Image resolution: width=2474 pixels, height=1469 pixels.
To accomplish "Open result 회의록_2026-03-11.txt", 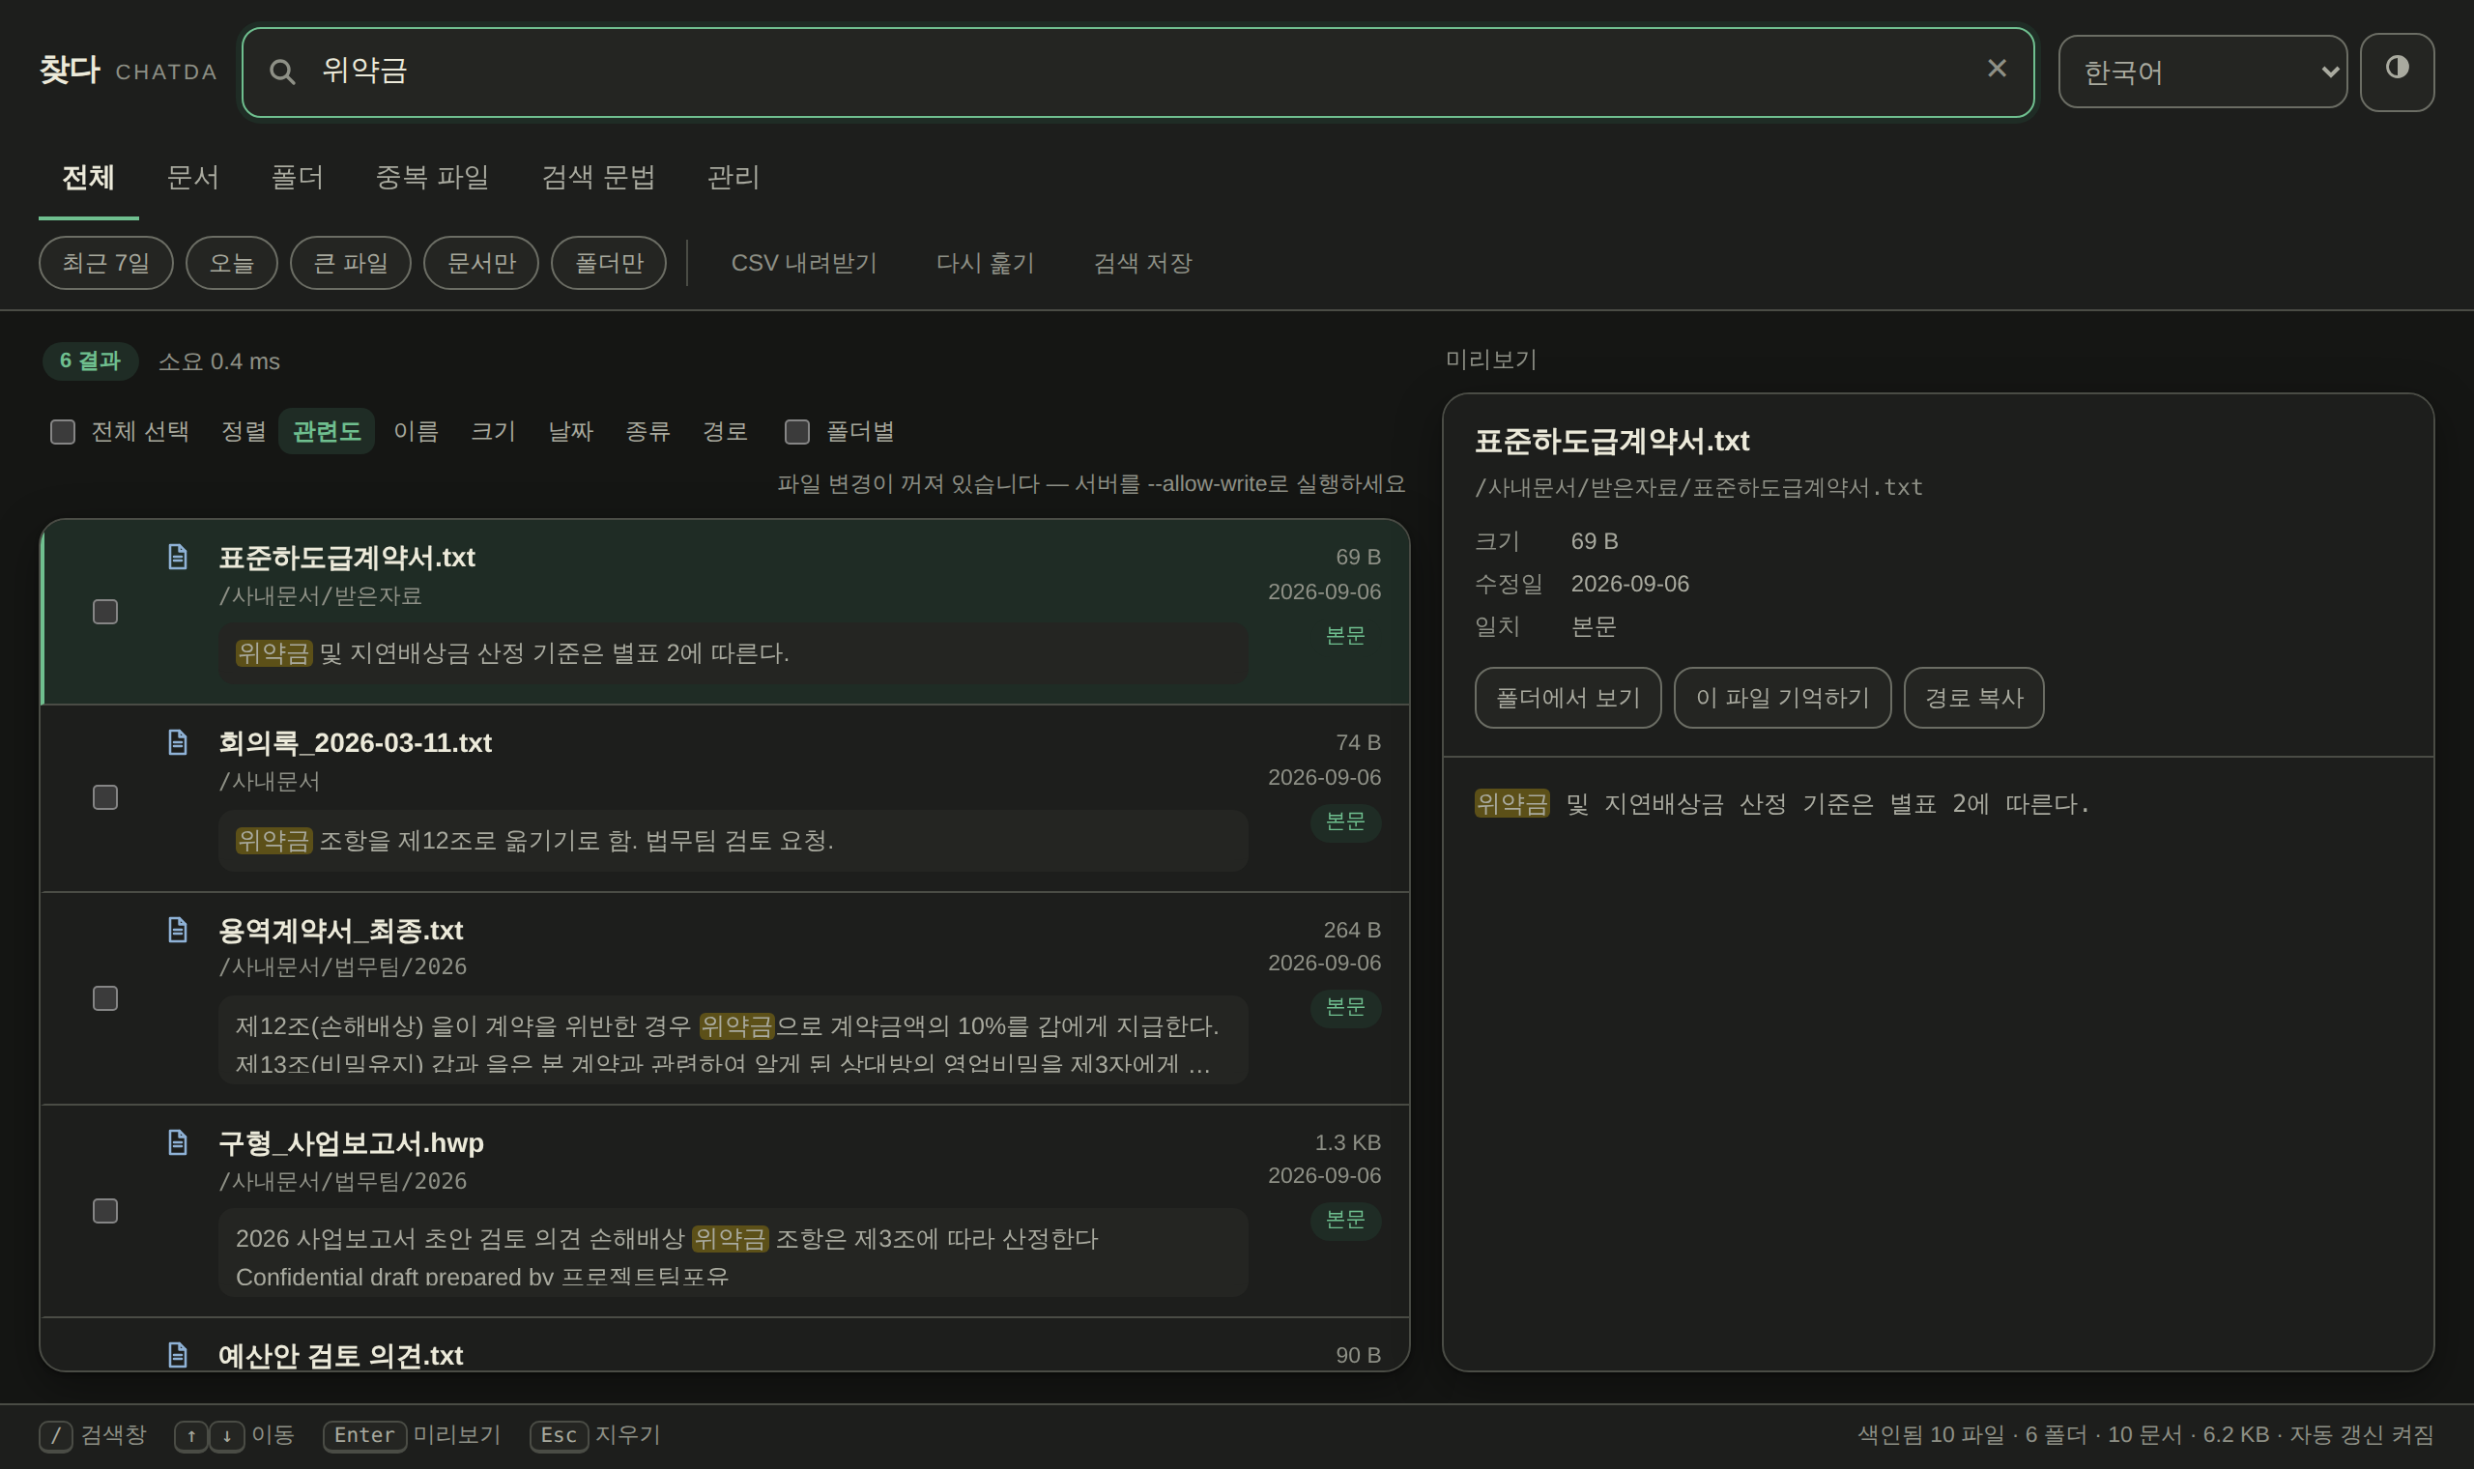I will point(725,798).
